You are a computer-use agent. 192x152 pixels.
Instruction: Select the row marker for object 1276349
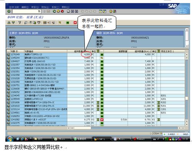tap(8, 55)
